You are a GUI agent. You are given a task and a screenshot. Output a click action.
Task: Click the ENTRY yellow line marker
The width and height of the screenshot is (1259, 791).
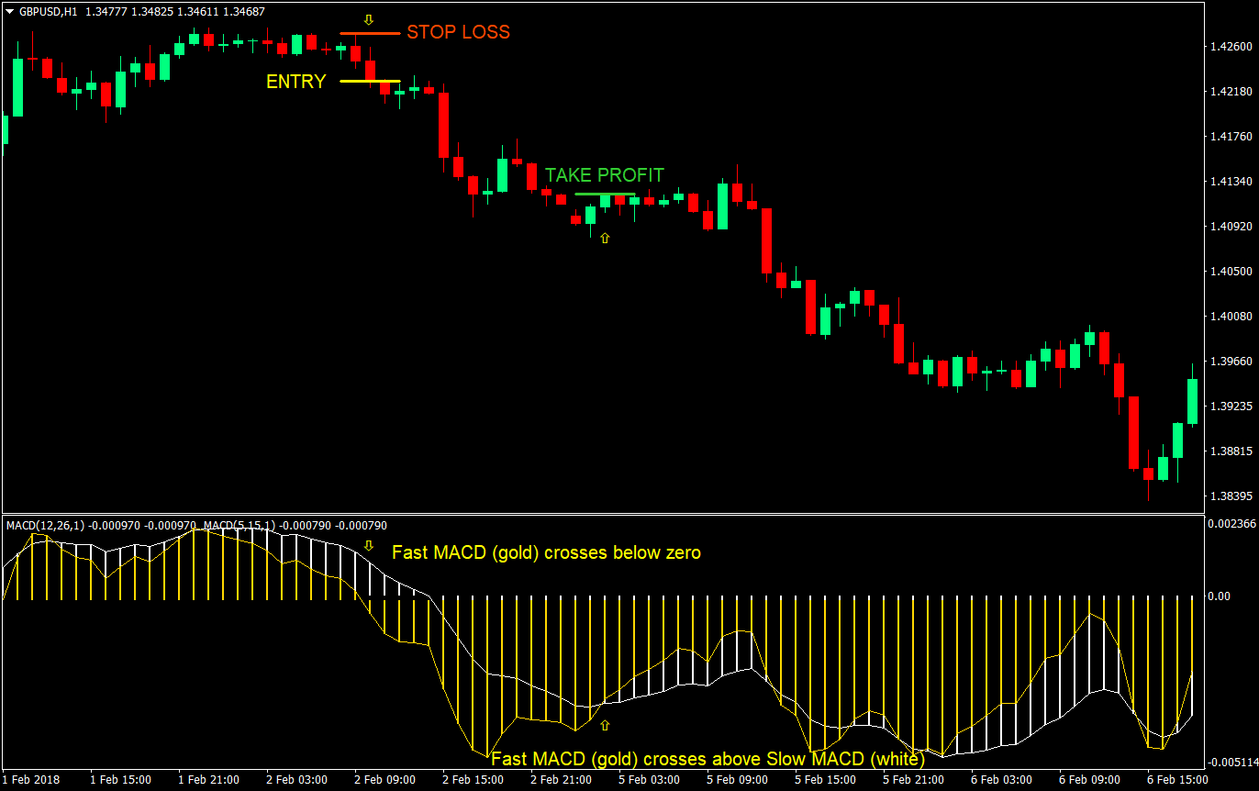coord(371,82)
